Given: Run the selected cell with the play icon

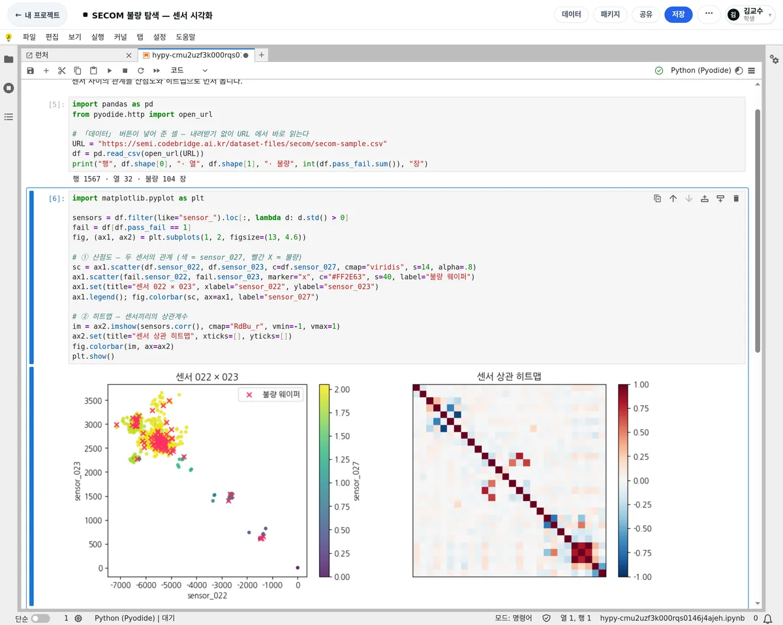Looking at the screenshot, I should (110, 70).
